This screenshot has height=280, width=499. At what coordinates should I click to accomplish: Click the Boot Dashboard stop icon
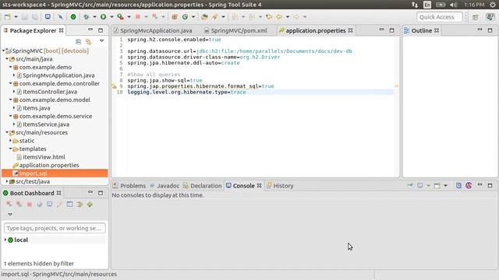[x=30, y=204]
